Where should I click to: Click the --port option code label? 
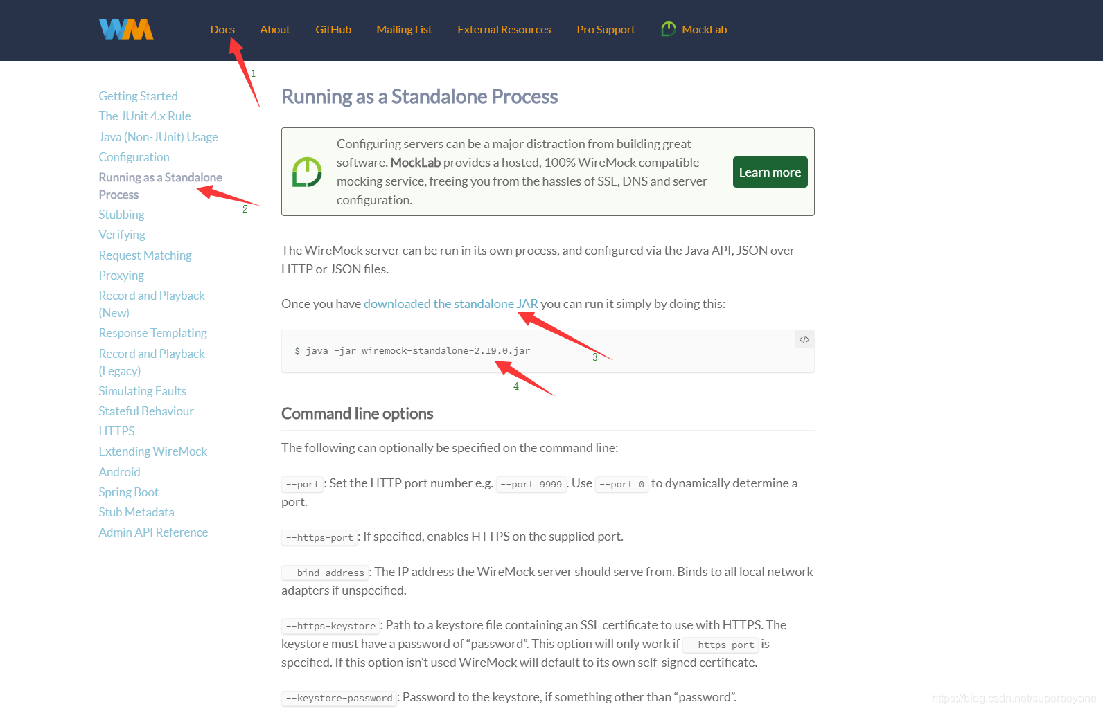[x=303, y=484]
